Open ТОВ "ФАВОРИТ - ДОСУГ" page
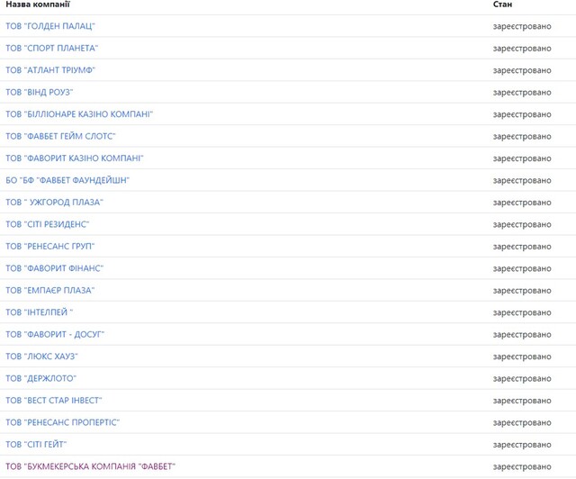This screenshot has width=576, height=479. tap(55, 334)
